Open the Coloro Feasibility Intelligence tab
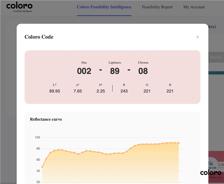224x184 pixels. point(104,7)
